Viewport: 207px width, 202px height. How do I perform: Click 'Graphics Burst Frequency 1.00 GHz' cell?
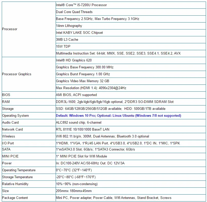point(131,74)
